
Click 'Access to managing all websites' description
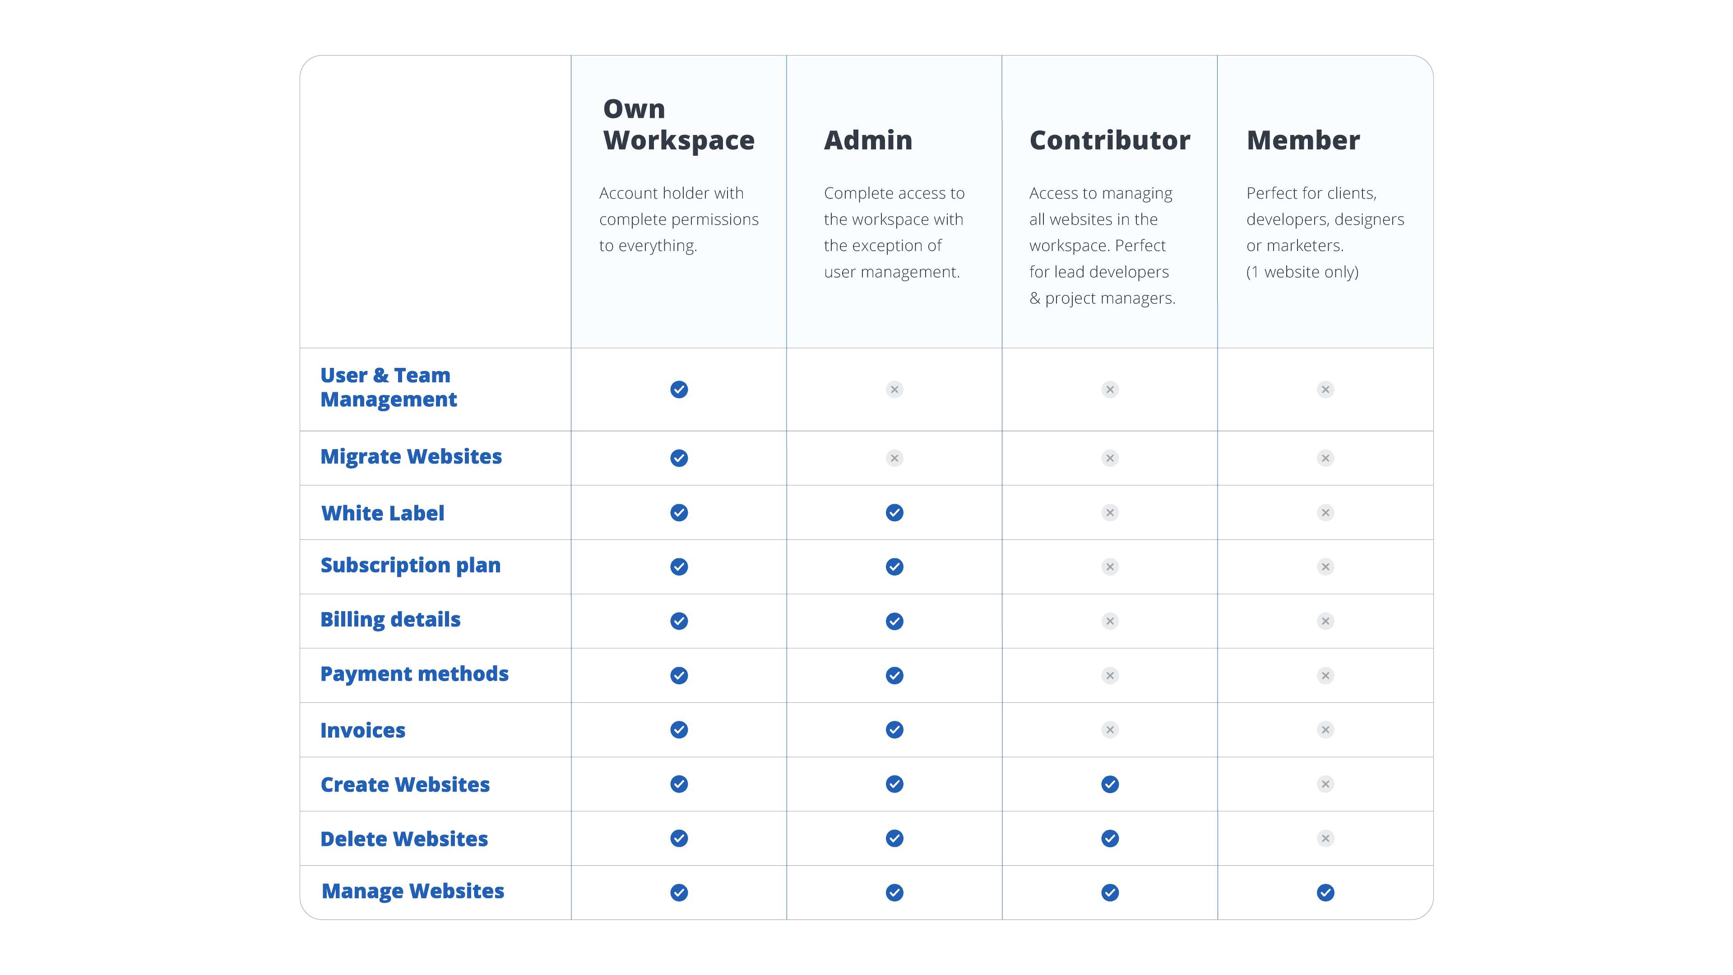(x=1102, y=246)
